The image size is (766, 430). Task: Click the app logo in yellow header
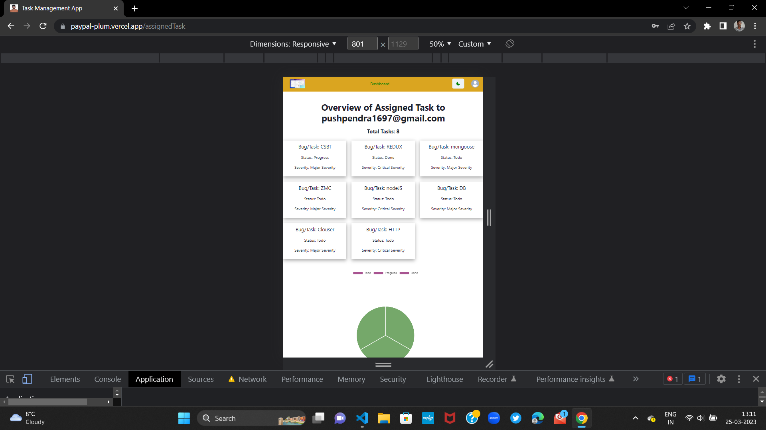297,84
